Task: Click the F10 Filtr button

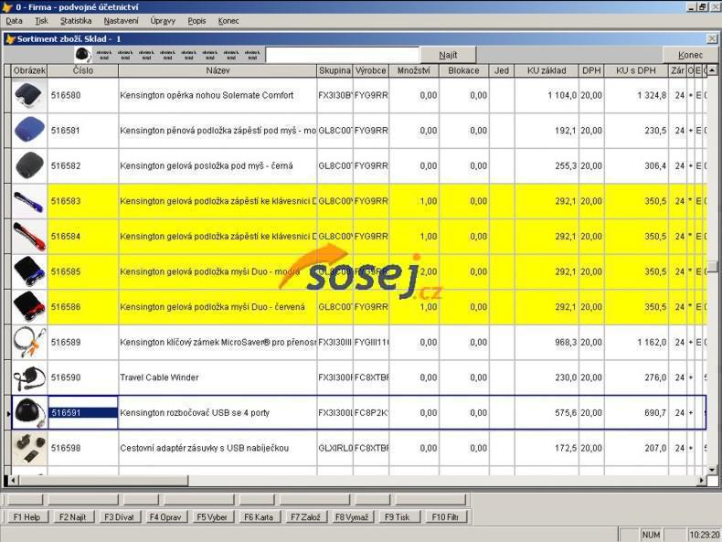Action: (x=445, y=516)
